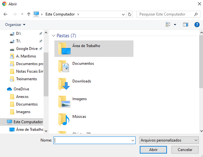The height and width of the screenshot is (157, 203).
Task: Click the Músicas folder name
Action: [x=79, y=117]
